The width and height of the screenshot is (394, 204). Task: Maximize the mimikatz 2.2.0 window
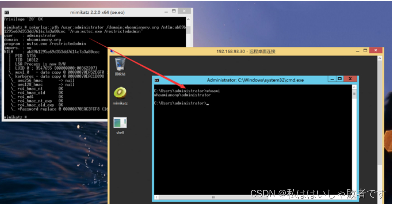pos(174,11)
